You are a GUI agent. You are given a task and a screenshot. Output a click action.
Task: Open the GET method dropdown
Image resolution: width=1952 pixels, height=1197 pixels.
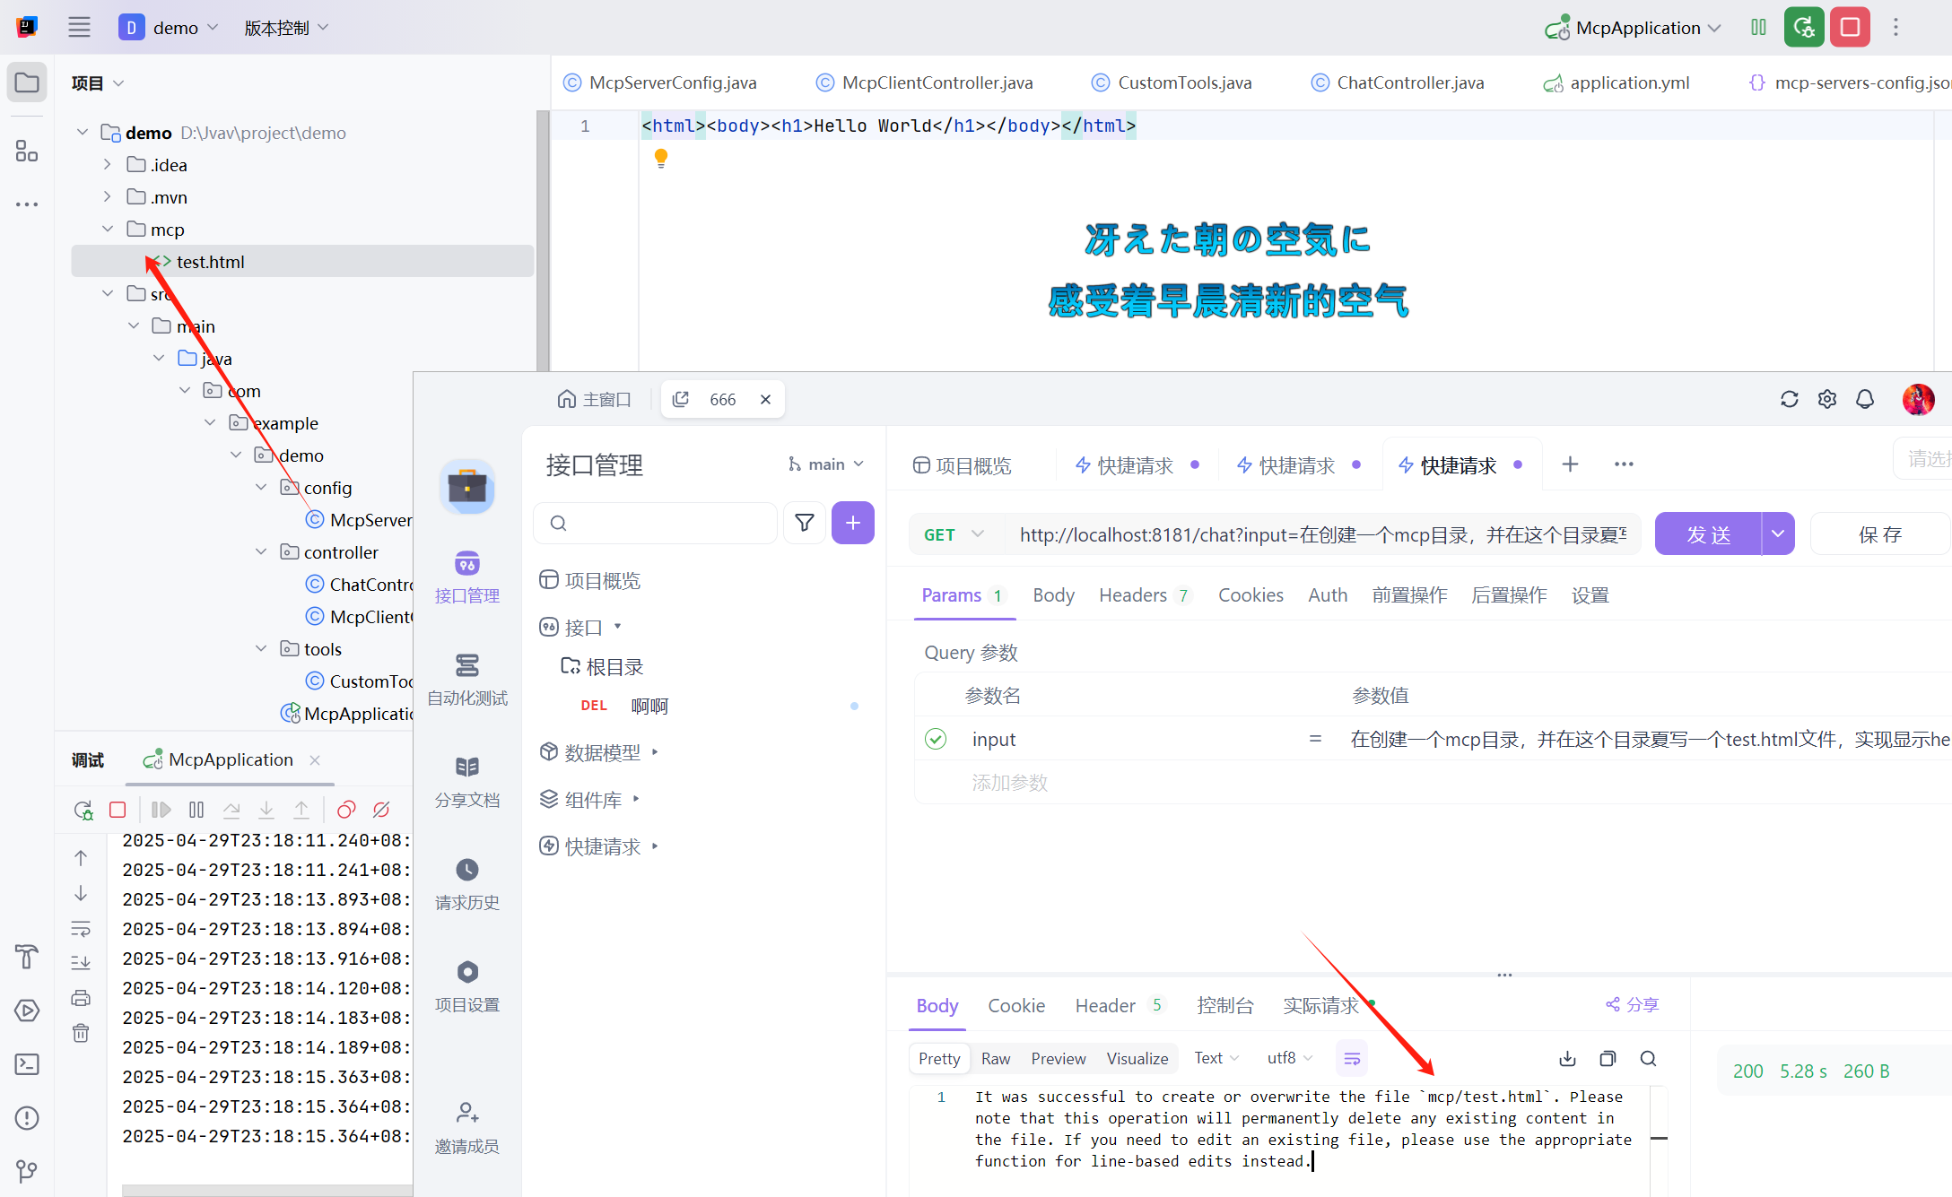[x=954, y=534]
